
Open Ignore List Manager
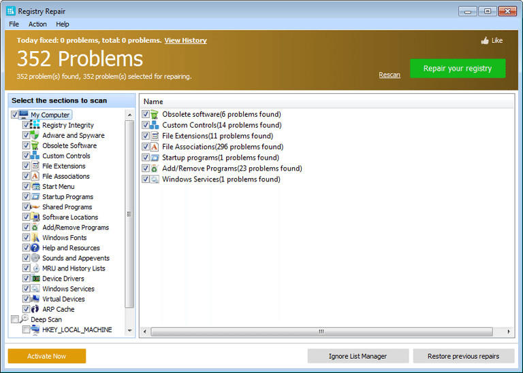(x=358, y=356)
